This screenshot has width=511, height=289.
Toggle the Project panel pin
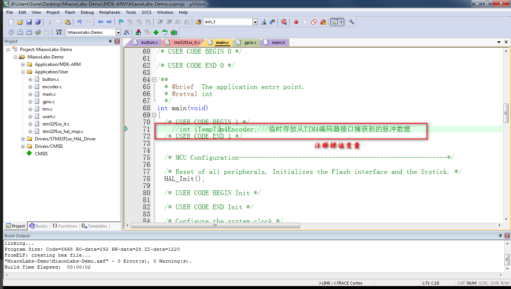[110, 41]
